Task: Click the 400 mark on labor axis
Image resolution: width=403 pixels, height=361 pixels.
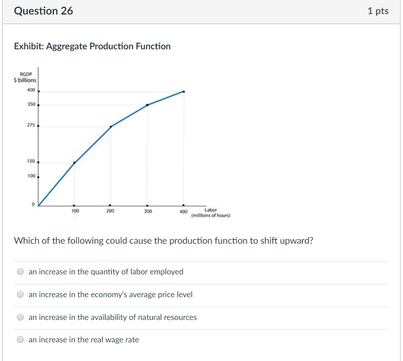Action: pos(183,211)
